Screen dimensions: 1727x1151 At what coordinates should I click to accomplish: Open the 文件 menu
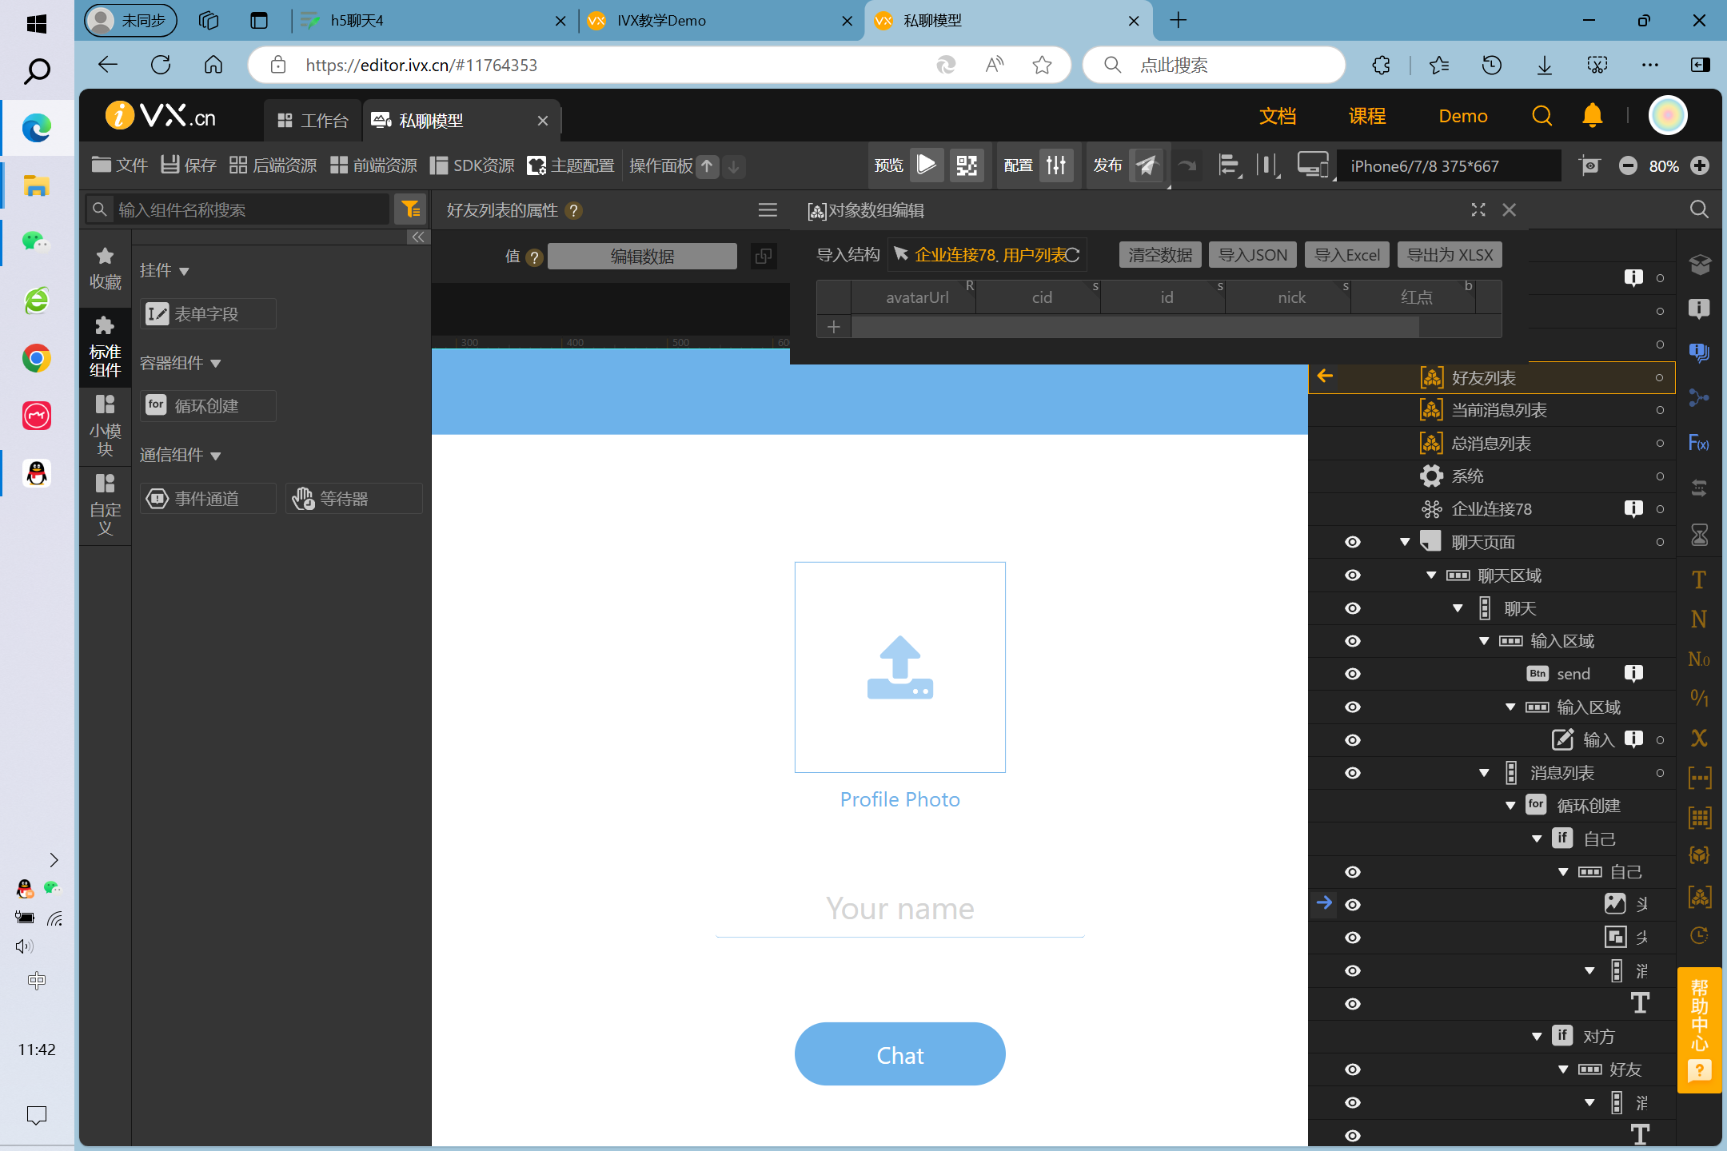tap(120, 165)
